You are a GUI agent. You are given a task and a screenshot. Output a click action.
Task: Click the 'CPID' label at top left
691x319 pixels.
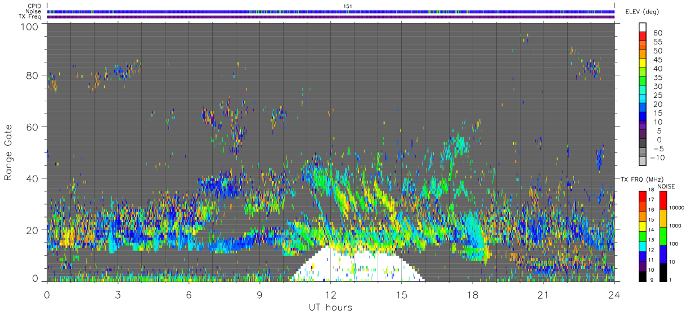click(34, 6)
